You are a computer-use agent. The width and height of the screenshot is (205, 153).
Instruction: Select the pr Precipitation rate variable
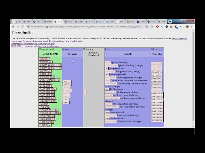coord(107,69)
